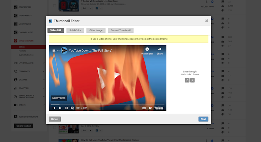The image size is (261, 142).
Task: Open thumbnail of the Oct 8, 2018 video
Action: (68, 129)
